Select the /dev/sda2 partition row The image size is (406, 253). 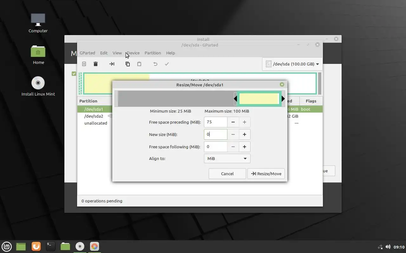click(x=95, y=116)
